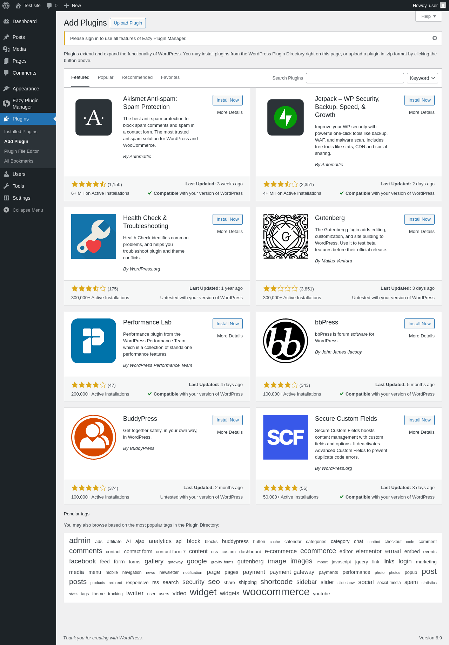View More Details for Health Check

click(230, 232)
